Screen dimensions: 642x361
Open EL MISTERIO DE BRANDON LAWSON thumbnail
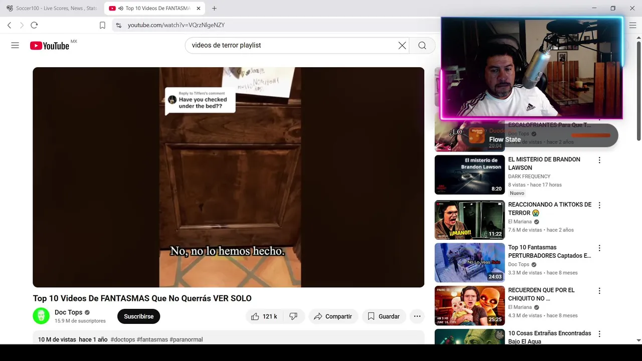click(x=469, y=174)
